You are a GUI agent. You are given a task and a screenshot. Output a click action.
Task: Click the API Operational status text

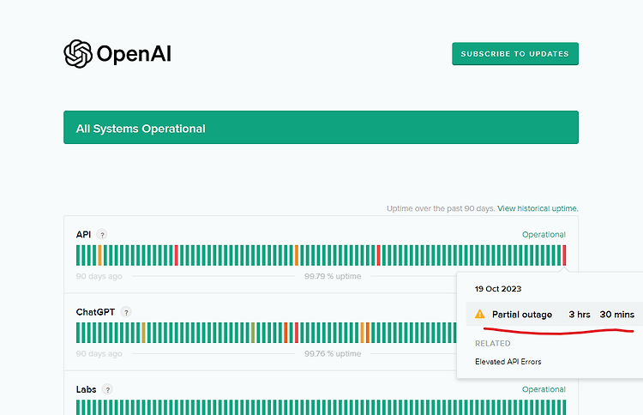544,235
